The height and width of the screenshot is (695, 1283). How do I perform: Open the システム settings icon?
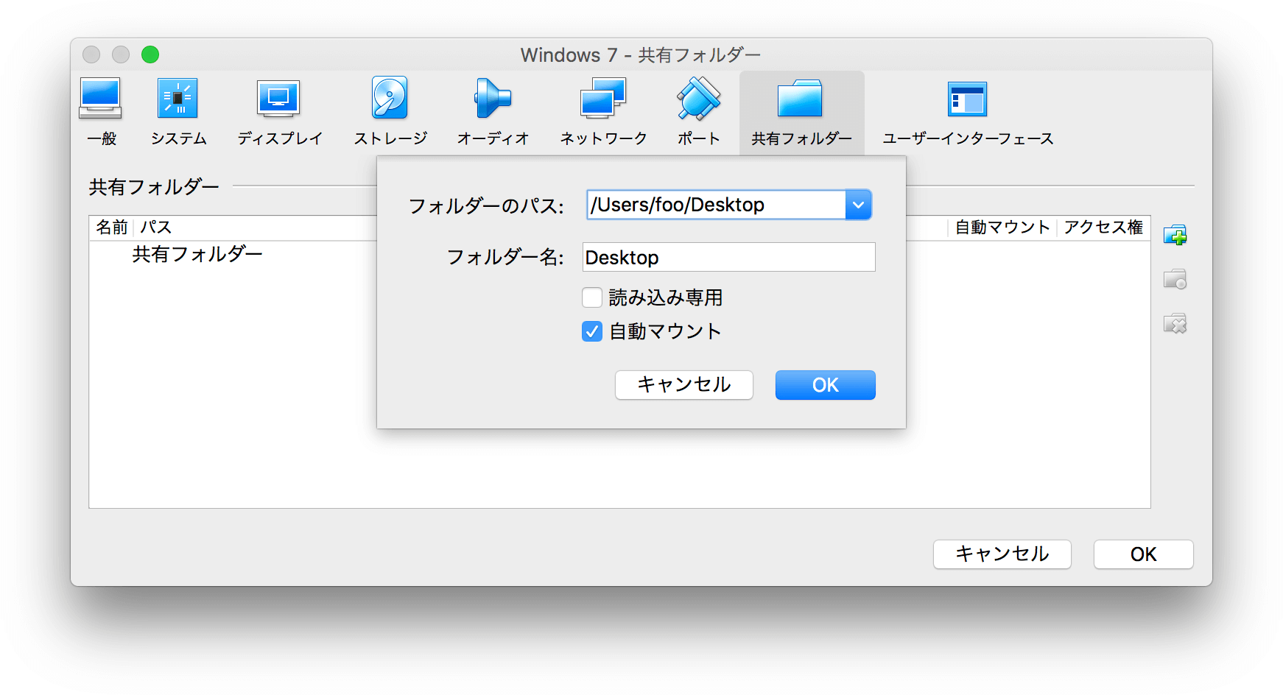click(x=178, y=110)
